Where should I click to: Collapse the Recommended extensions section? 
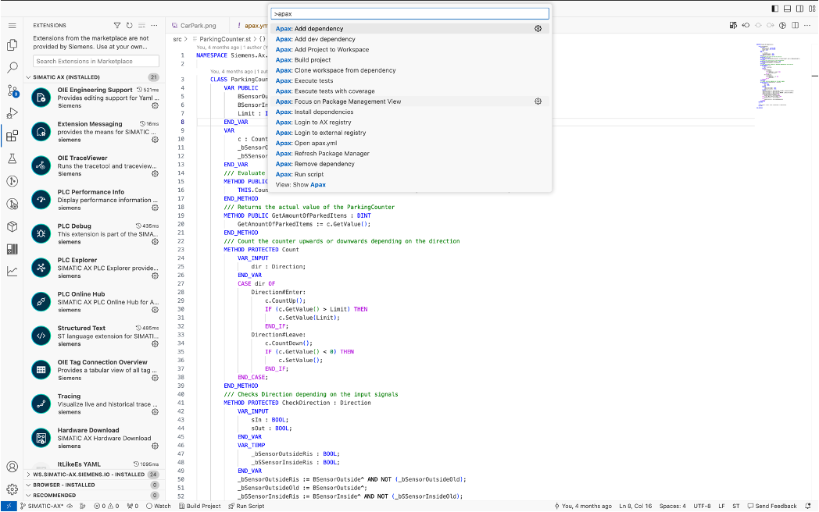point(55,495)
